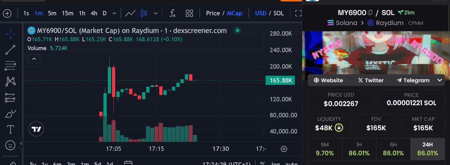
Task: Select the 5m timeframe
Action: click(x=52, y=13)
